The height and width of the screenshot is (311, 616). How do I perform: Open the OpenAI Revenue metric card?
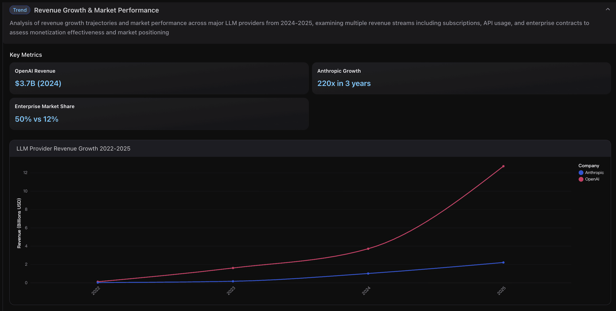click(x=159, y=78)
